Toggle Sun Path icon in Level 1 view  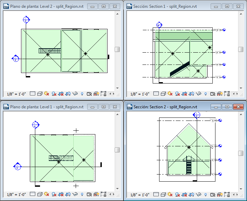tap(46, 194)
